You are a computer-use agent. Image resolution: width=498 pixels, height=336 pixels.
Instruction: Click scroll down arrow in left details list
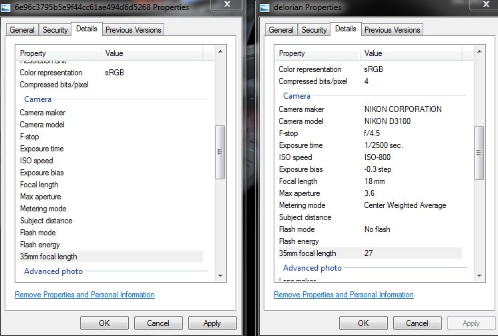coord(220,275)
